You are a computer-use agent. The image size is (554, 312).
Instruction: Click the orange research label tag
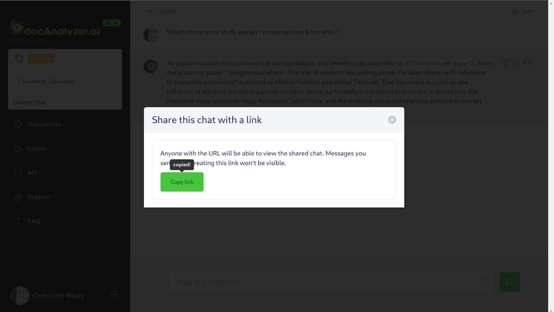(x=41, y=59)
